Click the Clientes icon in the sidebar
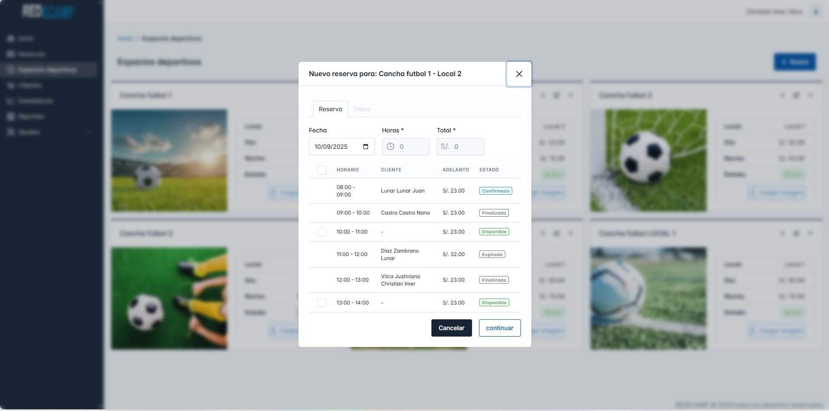The width and height of the screenshot is (829, 411). [11, 85]
